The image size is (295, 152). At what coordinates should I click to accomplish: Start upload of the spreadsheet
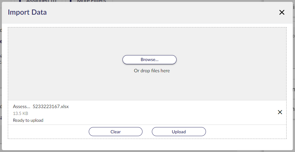tap(179, 131)
